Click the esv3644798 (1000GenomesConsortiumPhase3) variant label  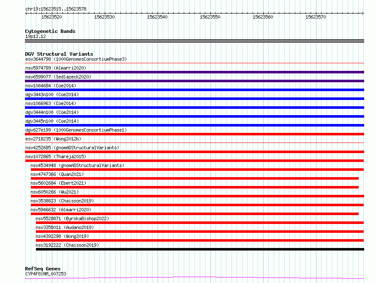pyautogui.click(x=76, y=59)
